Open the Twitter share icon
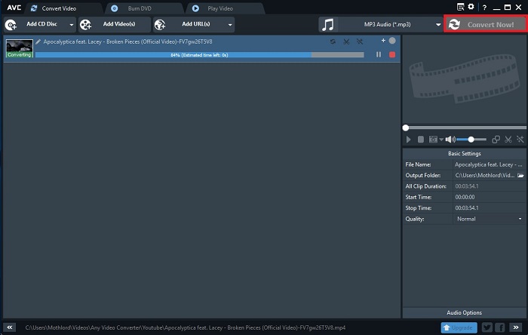Screen dimensions: 528x335 (487, 327)
